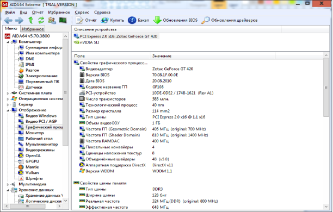The image size is (333, 212).
Task: Click the green Up arrow icon
Action: pos(31,20)
